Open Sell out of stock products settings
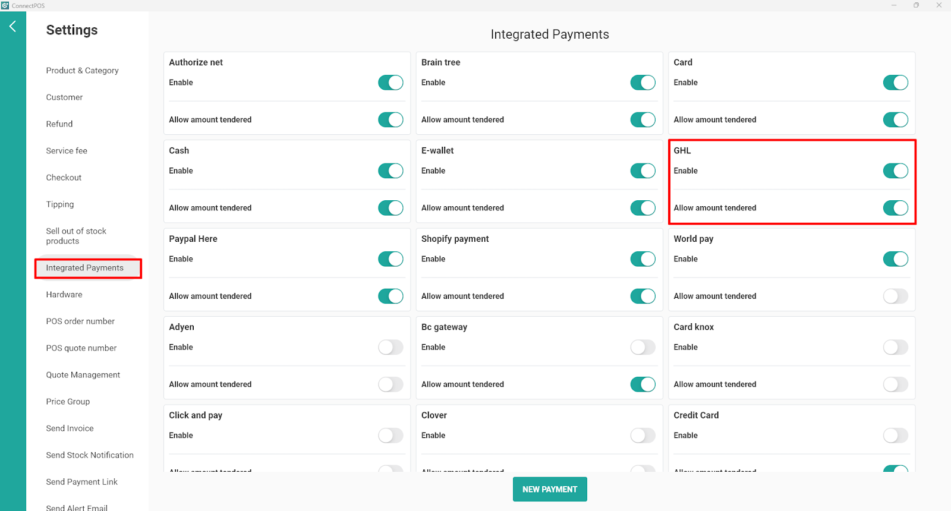Image resolution: width=951 pixels, height=511 pixels. pyautogui.click(x=76, y=236)
